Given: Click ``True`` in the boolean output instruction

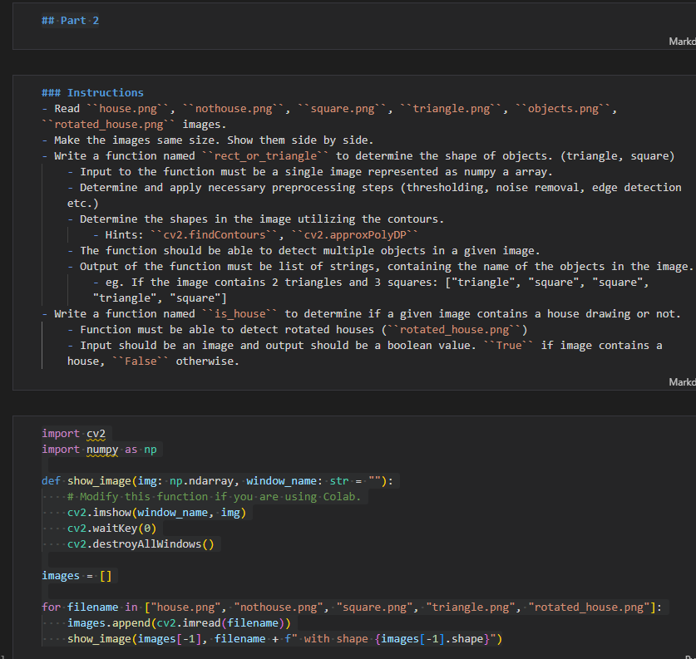Looking at the screenshot, I should [509, 346].
